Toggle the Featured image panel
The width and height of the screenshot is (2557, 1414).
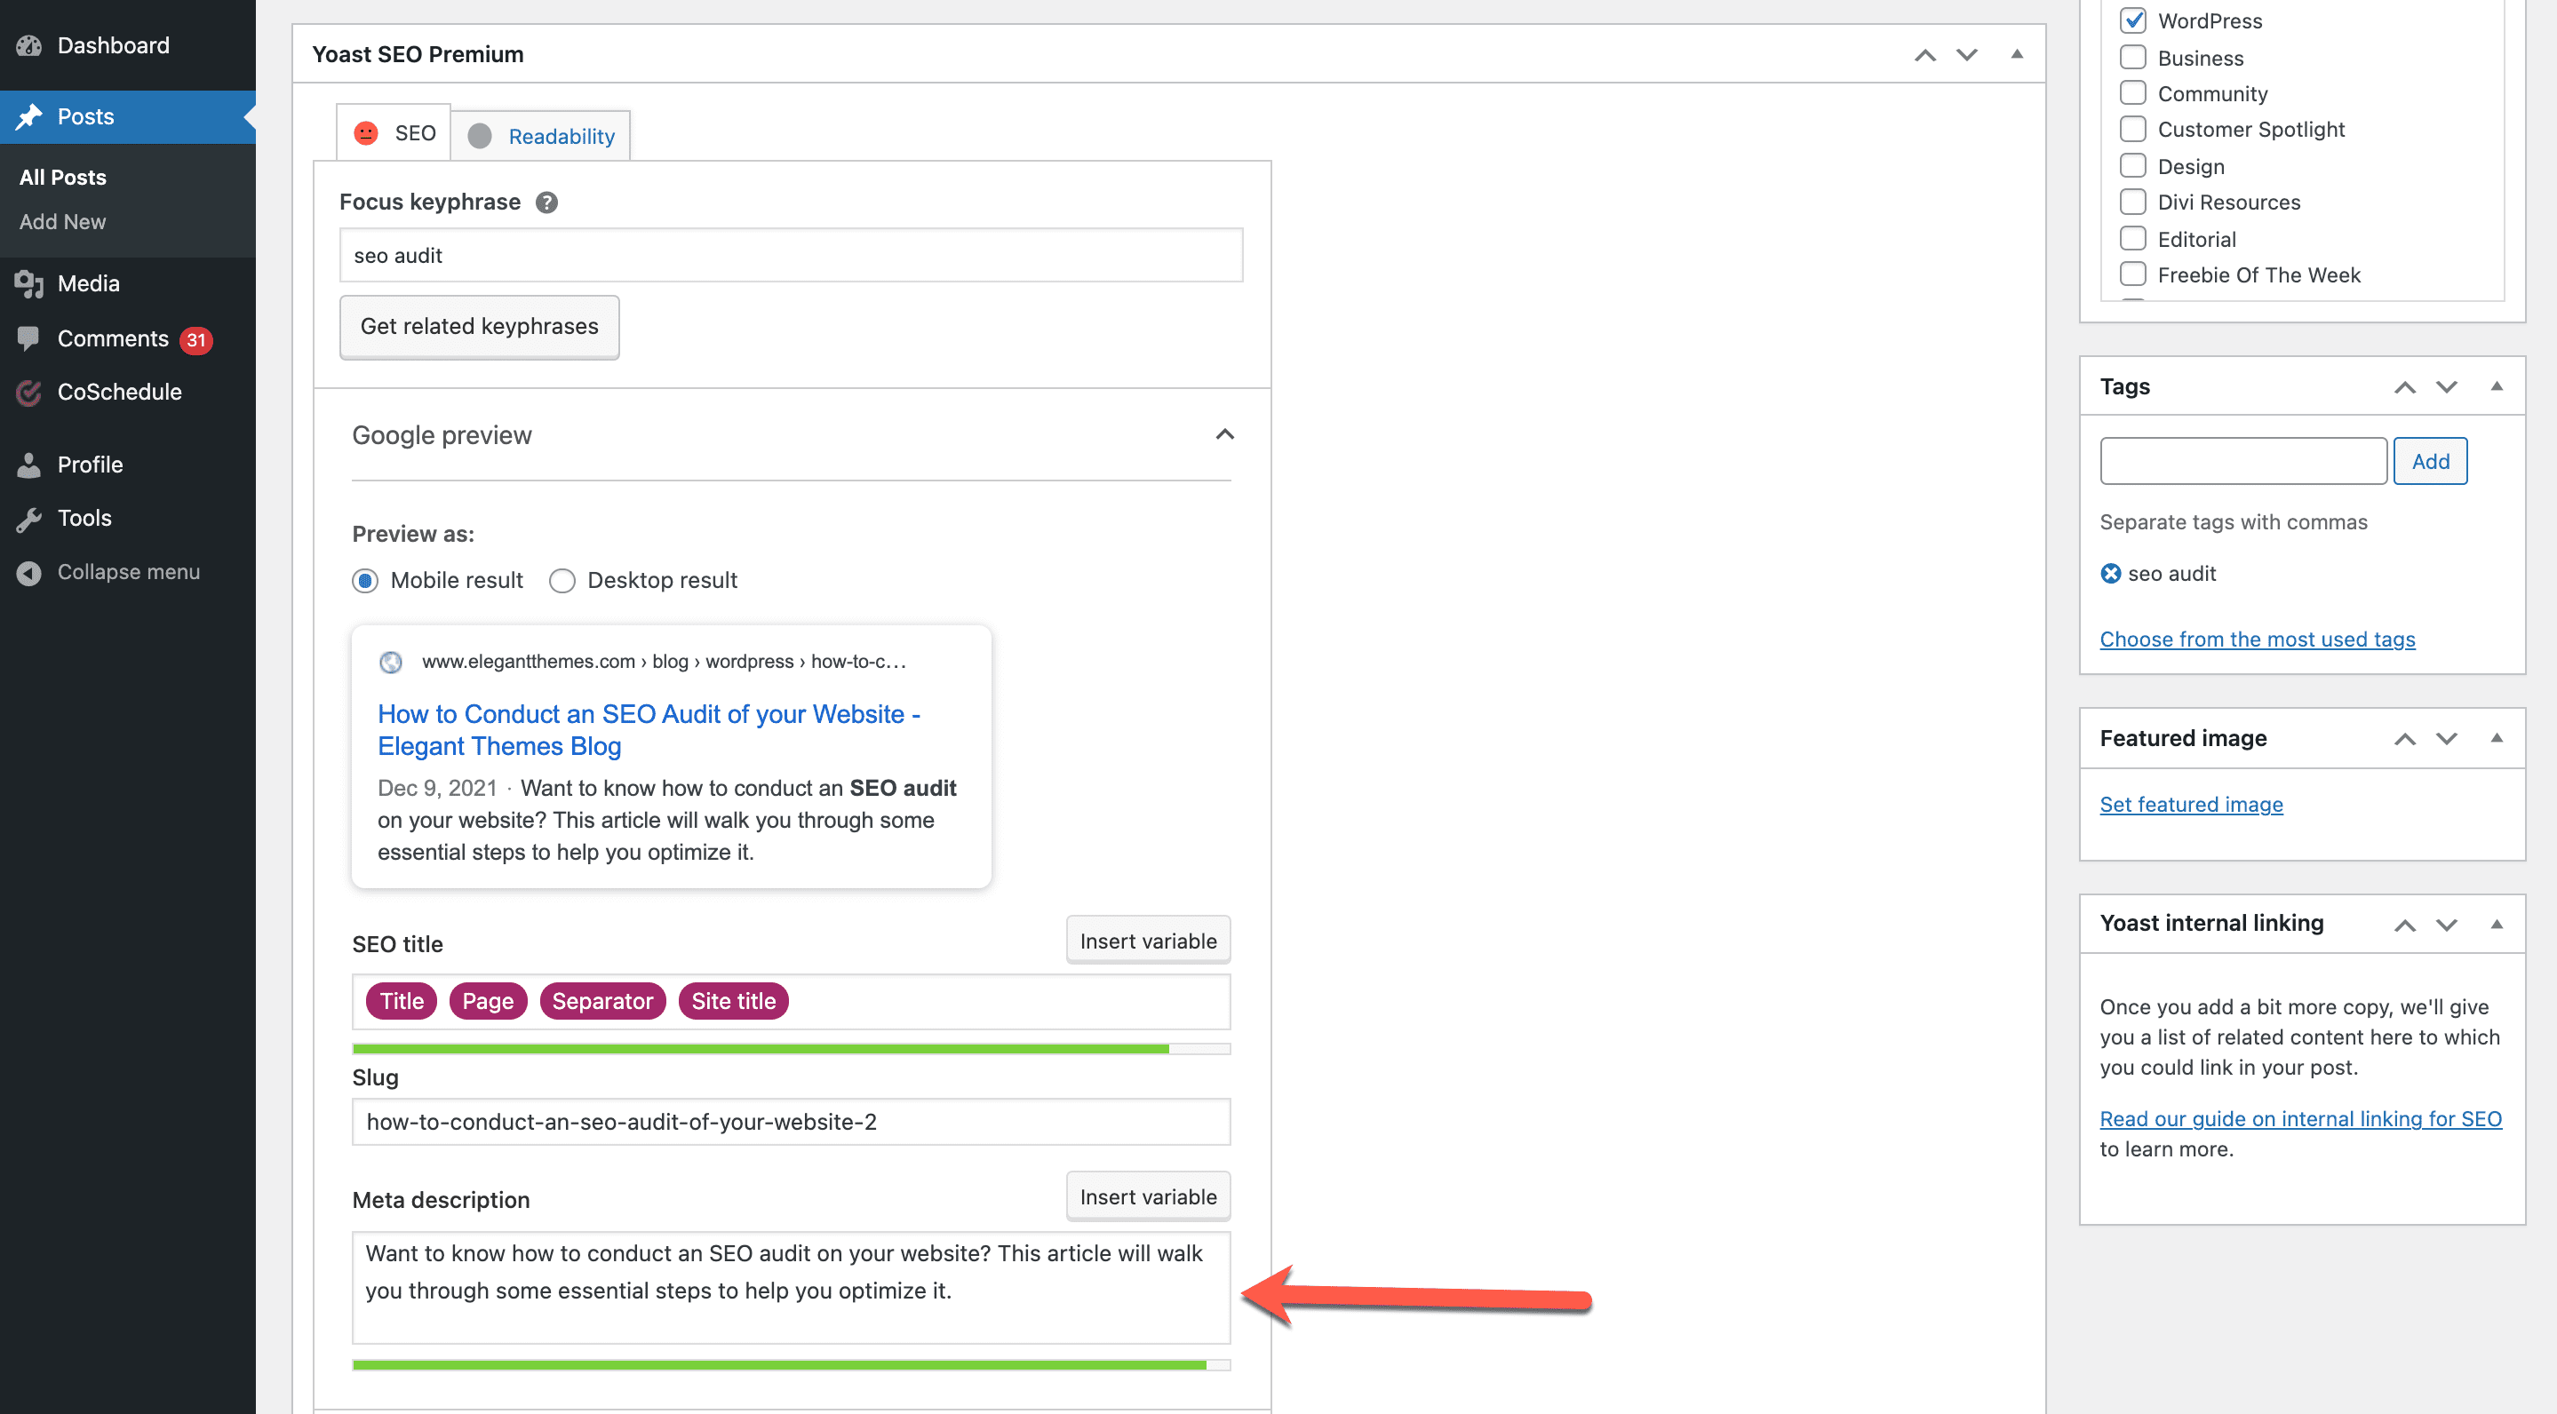pyautogui.click(x=2496, y=738)
